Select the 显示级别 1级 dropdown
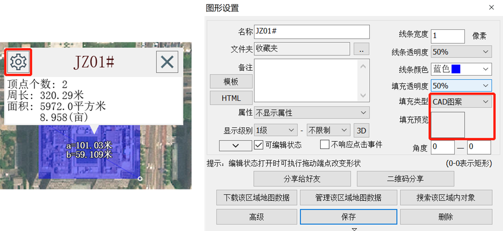 click(x=275, y=131)
